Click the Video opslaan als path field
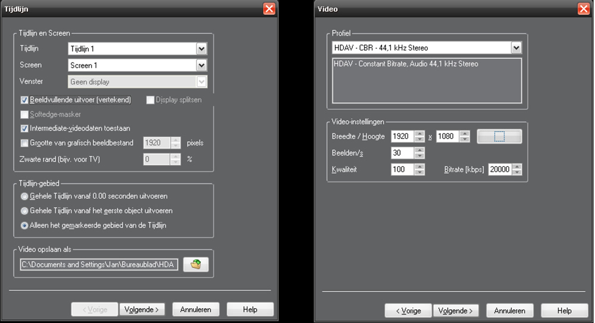The width and height of the screenshot is (595, 323). coord(98,265)
